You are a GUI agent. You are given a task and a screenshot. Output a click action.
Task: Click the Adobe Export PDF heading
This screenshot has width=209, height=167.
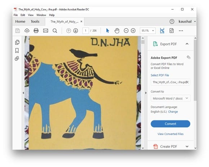click(164, 58)
